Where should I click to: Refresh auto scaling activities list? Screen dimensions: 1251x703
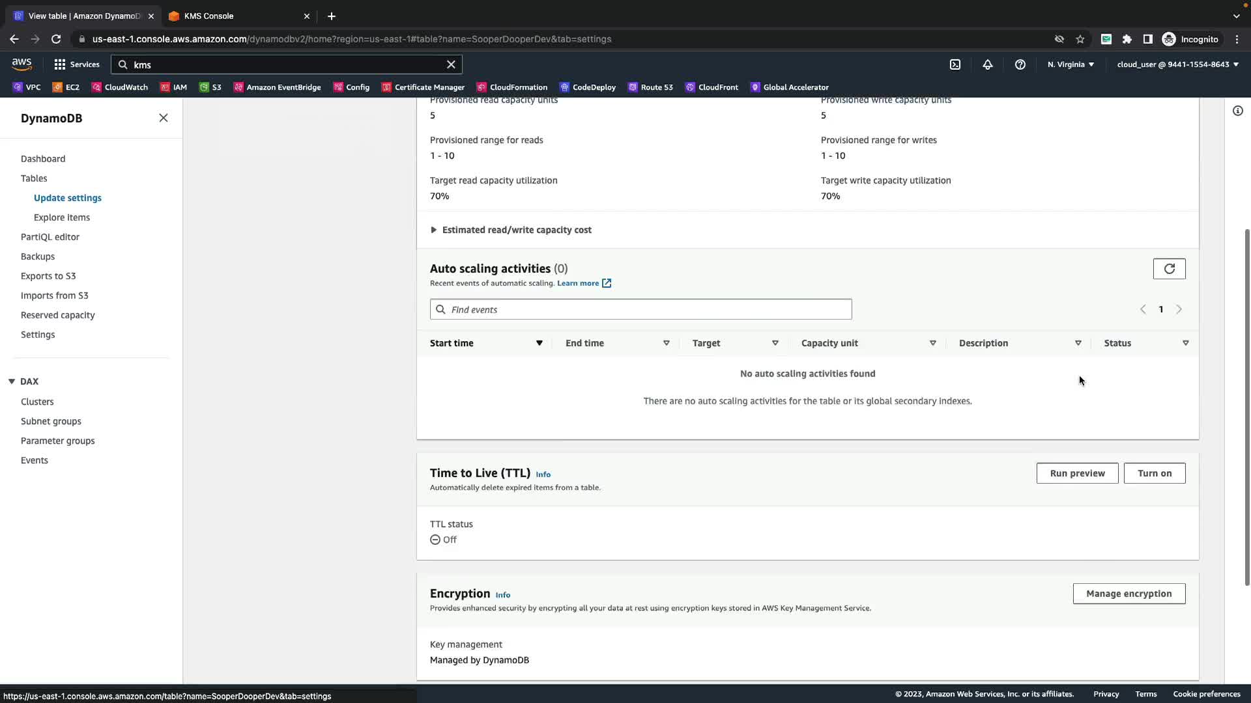(x=1169, y=269)
